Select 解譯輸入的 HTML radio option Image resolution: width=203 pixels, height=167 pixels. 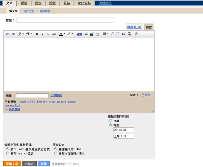click(x=56, y=149)
